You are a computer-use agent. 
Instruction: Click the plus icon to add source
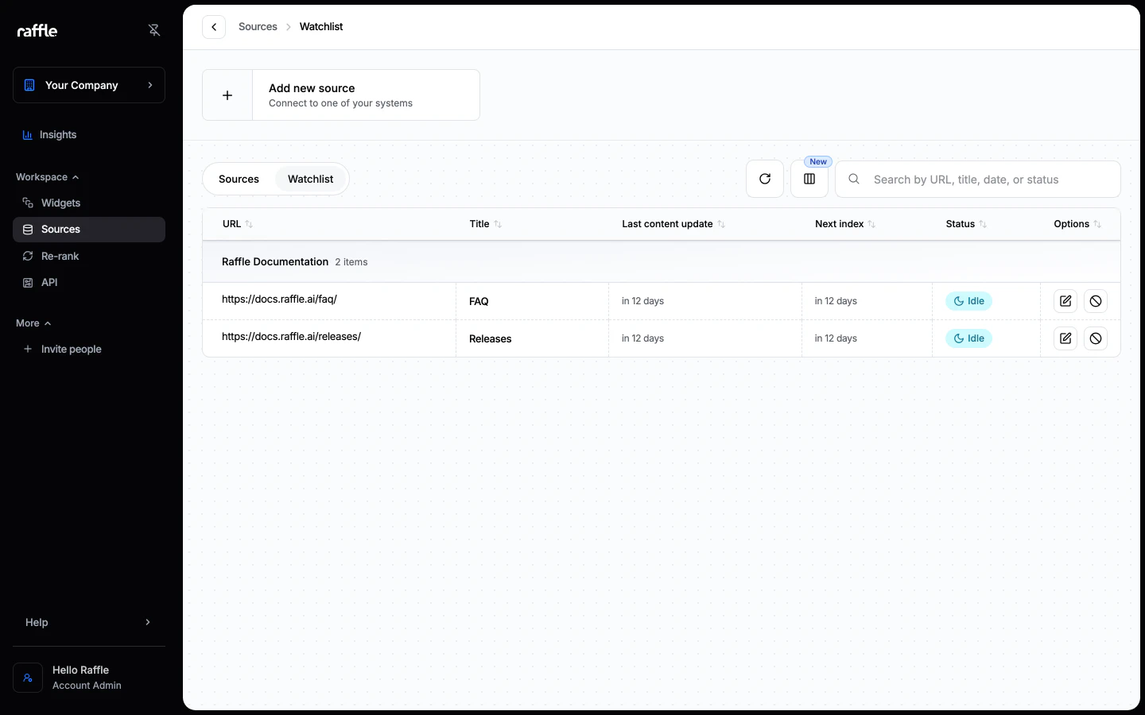tap(227, 95)
